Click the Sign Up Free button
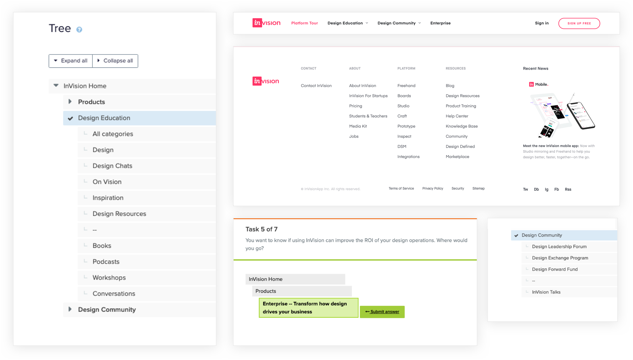This screenshot has width=633, height=360. pos(579,23)
